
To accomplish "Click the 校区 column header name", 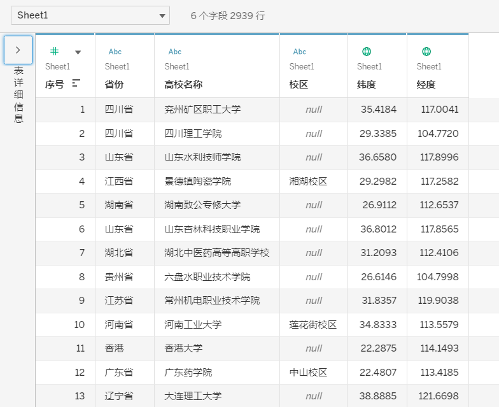I will (x=299, y=84).
